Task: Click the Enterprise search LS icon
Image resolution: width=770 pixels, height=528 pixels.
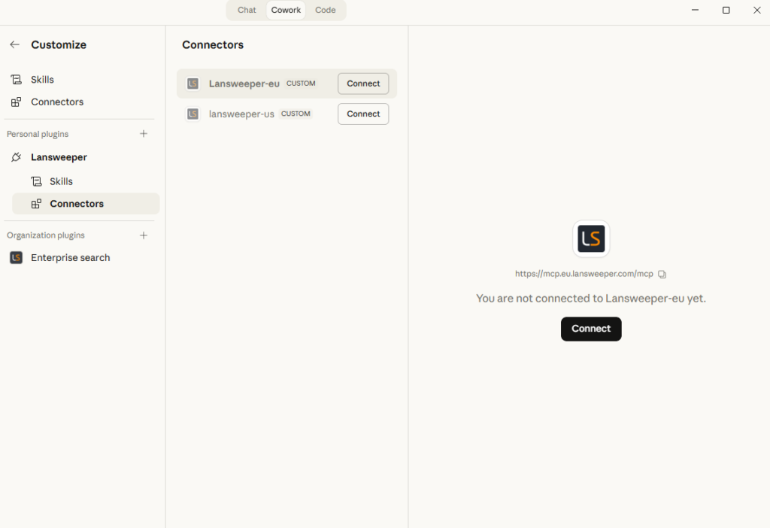Action: point(17,257)
